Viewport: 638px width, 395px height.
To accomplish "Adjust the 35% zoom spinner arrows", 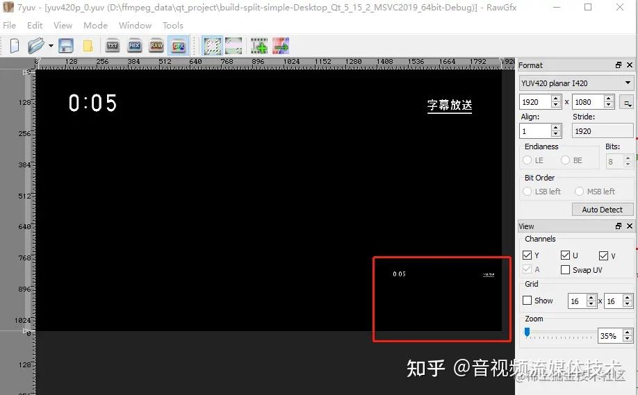I will (628, 336).
